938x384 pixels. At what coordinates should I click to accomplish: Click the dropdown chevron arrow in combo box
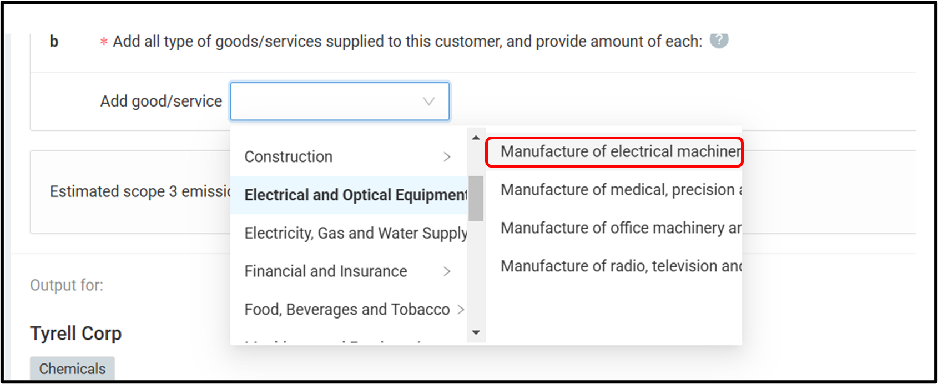pos(428,102)
